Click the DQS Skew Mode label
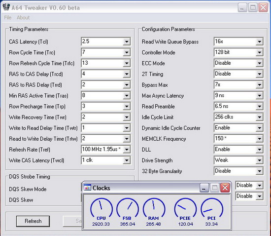This screenshot has height=236, width=271. (28, 189)
